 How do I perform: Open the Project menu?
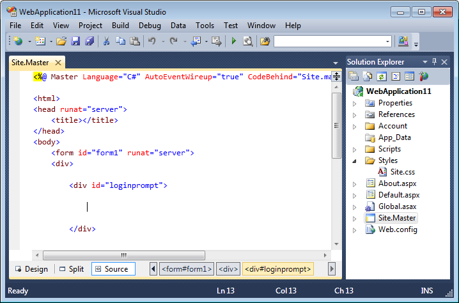click(90, 26)
